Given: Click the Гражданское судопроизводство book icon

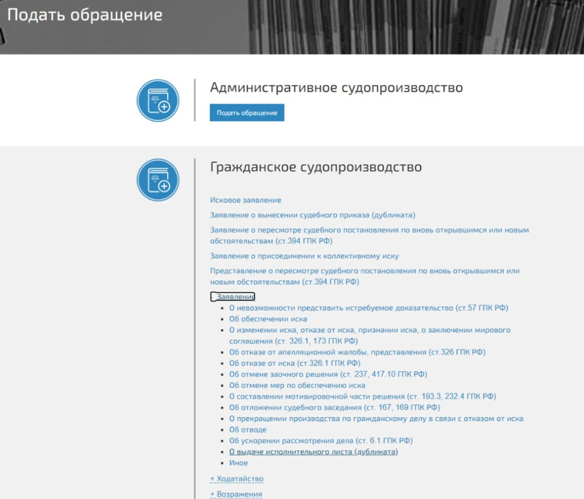Looking at the screenshot, I should click(158, 180).
